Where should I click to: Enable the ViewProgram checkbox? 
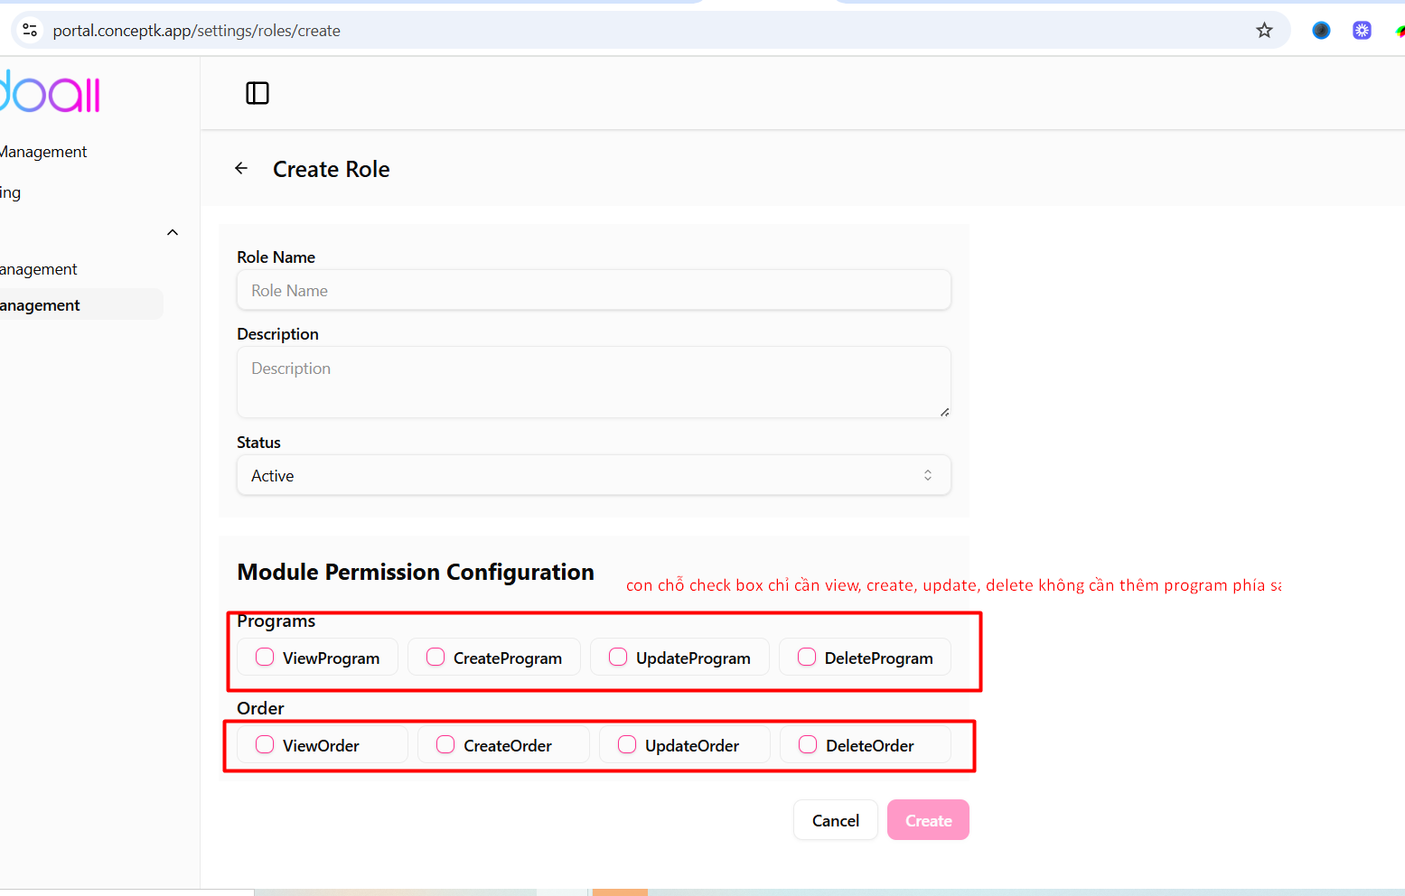265,658
